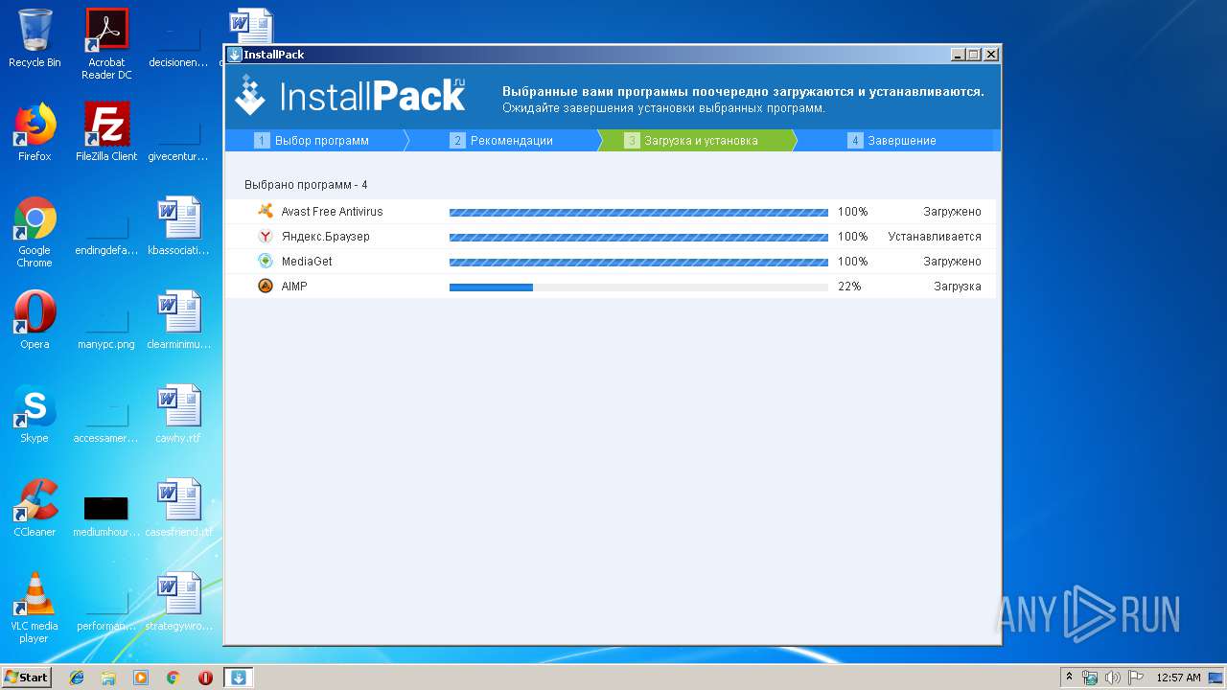Viewport: 1227px width, 690px height.
Task: Click the AIMP download progress bar
Action: (638, 287)
